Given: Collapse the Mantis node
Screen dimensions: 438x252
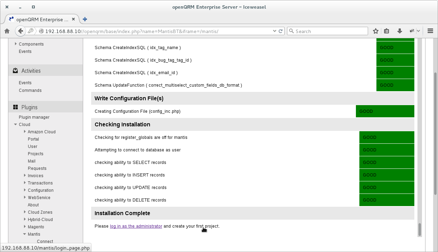Looking at the screenshot, I should (x=25, y=234).
